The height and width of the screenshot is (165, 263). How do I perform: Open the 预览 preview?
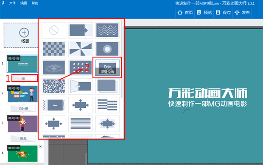[204, 13]
